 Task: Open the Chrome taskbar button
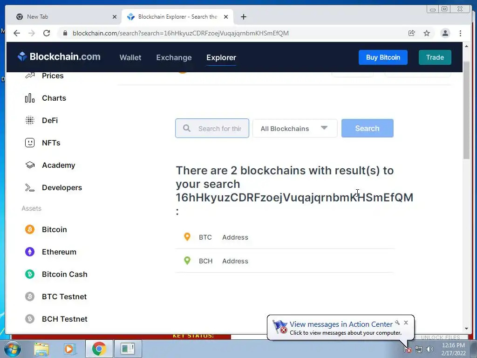99,349
